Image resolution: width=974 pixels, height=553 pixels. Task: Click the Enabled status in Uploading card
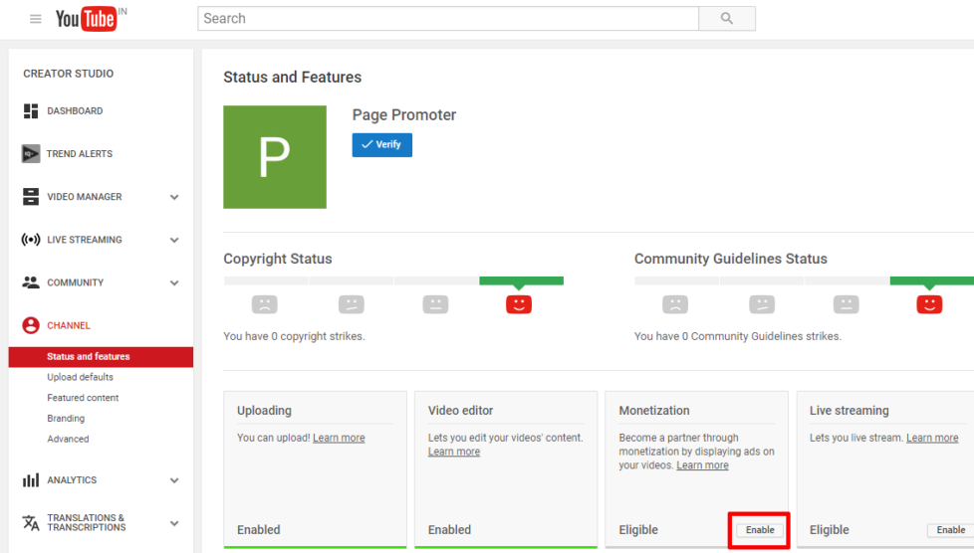click(x=258, y=529)
